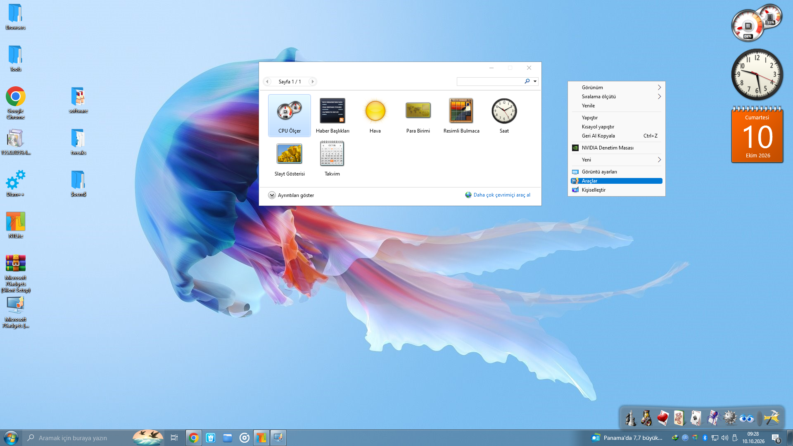Select the Takvim calendar gadget in gallery

point(332,159)
